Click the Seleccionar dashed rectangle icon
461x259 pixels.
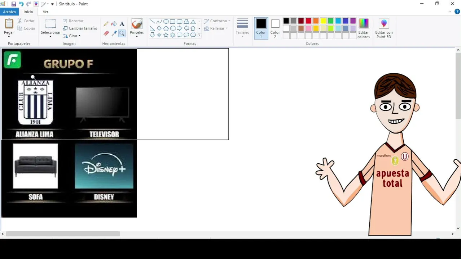pyautogui.click(x=51, y=24)
